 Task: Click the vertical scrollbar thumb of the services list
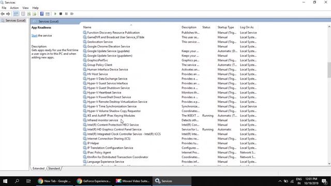coord(329,70)
